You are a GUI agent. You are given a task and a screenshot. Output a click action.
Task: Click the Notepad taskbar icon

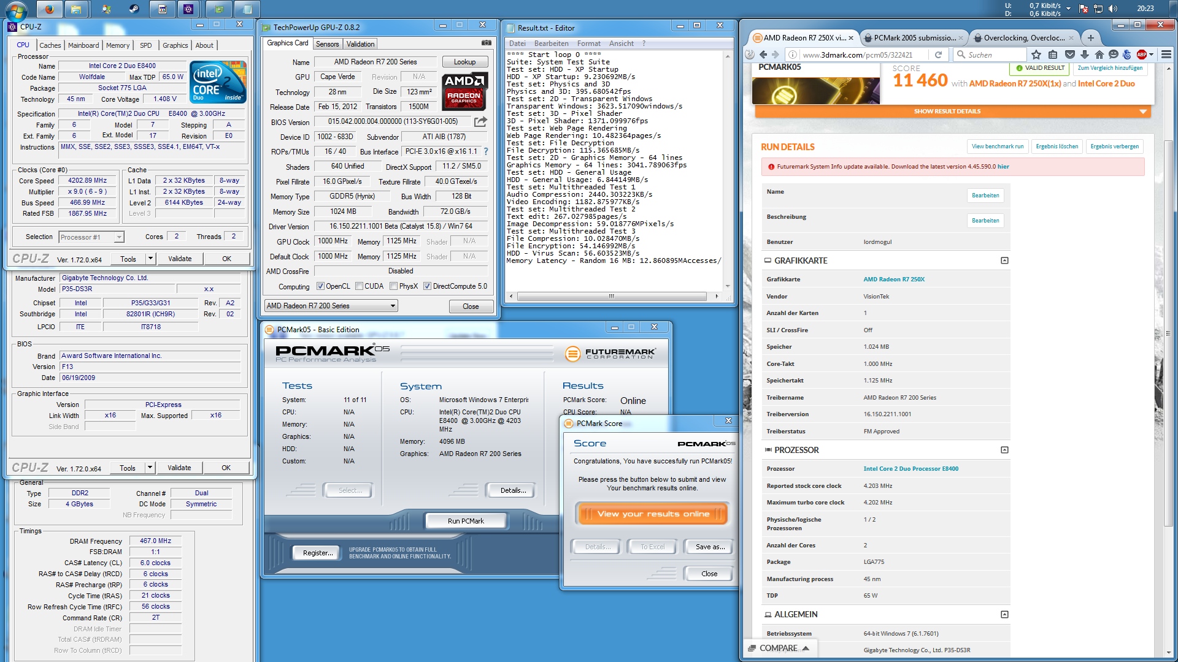247,9
